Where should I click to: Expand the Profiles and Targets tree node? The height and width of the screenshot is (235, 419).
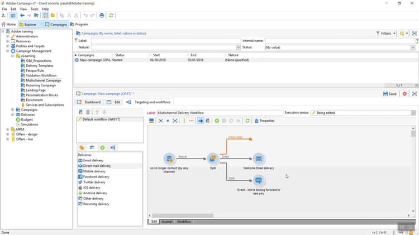7,46
